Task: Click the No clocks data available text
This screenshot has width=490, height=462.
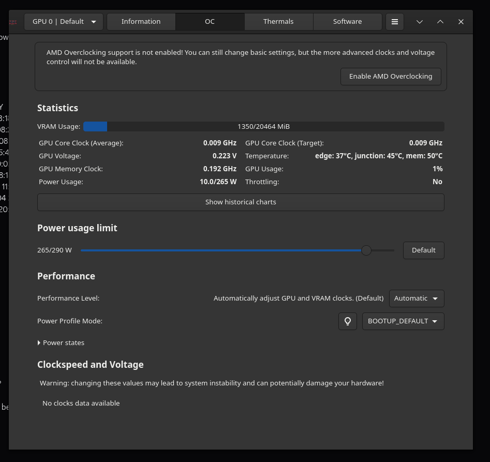Action: (x=81, y=403)
